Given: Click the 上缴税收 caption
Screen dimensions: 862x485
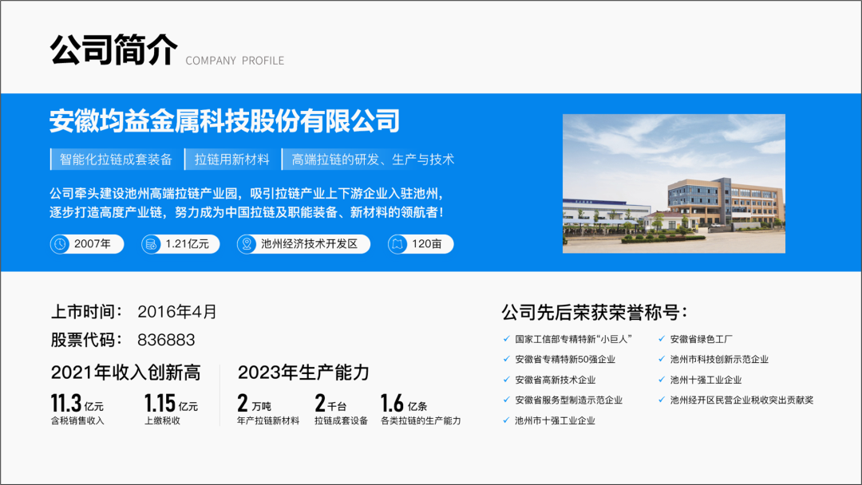Looking at the screenshot, I should pyautogui.click(x=162, y=420).
